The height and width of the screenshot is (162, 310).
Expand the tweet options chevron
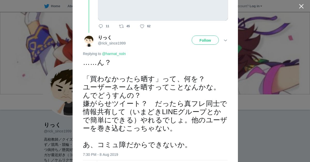coord(226,40)
